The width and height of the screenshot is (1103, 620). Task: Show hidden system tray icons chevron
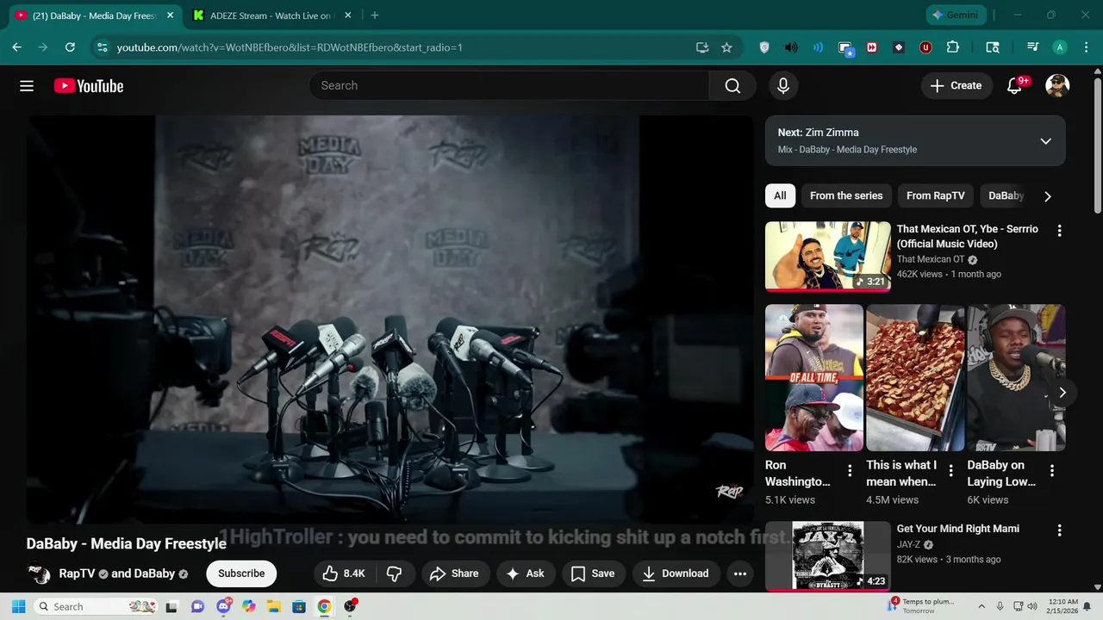pyautogui.click(x=981, y=606)
